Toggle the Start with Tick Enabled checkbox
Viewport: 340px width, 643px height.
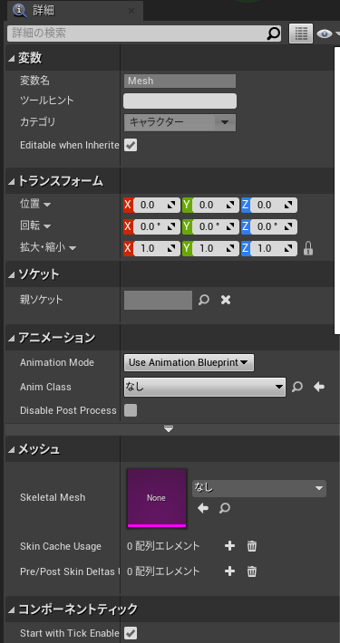[x=131, y=633]
